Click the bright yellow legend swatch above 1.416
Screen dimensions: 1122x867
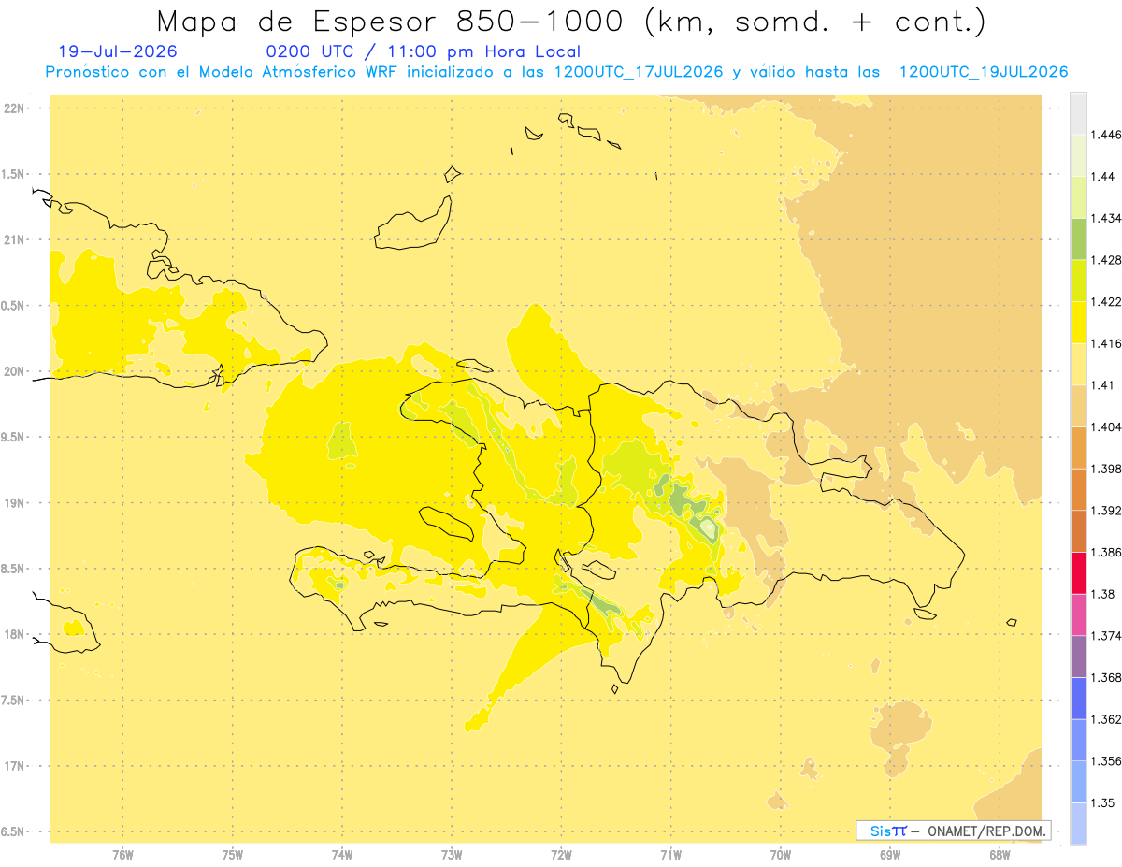(1078, 323)
